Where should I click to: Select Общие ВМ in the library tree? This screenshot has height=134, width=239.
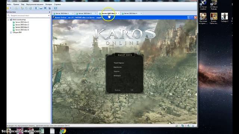point(17,32)
